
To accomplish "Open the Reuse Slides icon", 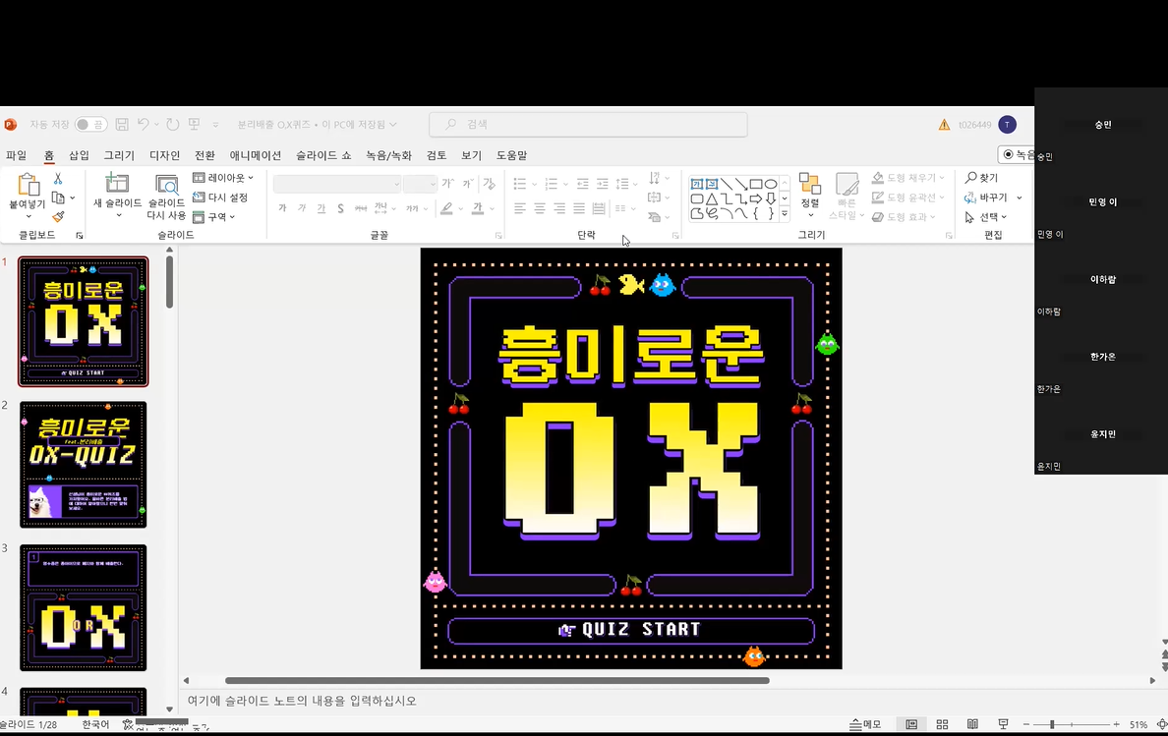I will 166,185.
